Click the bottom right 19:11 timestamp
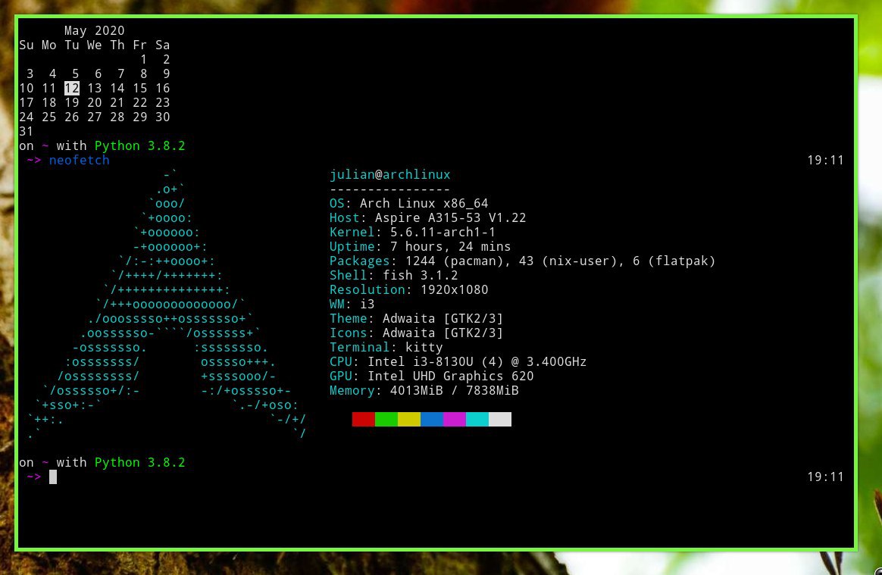The width and height of the screenshot is (882, 575). point(825,477)
